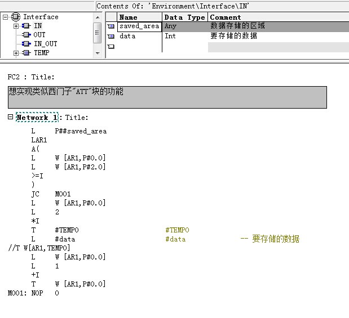
Task: Expand the TEMP tree node
Action: [16, 53]
